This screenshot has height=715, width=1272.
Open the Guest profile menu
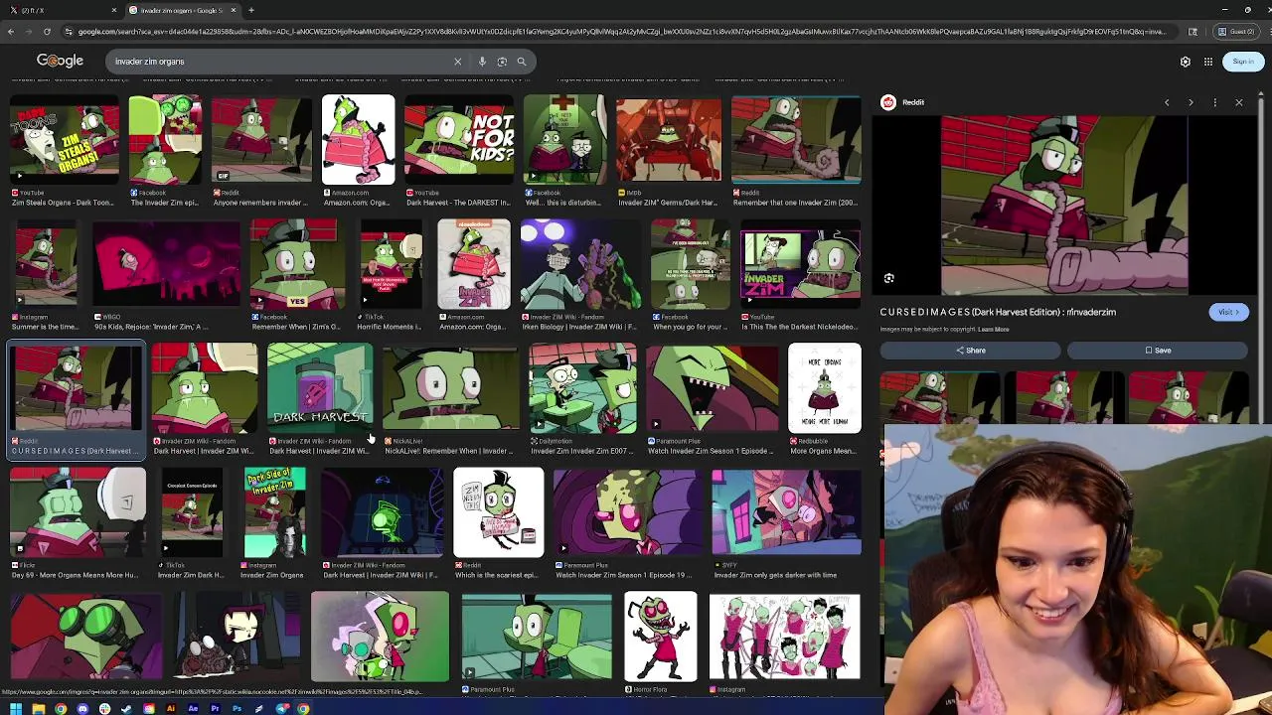[x=1236, y=32]
